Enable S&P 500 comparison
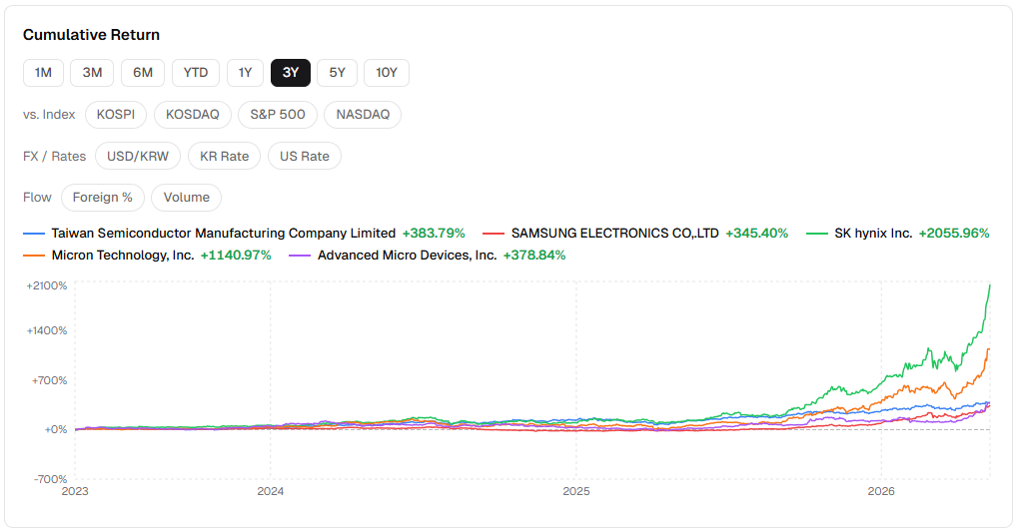 278,115
